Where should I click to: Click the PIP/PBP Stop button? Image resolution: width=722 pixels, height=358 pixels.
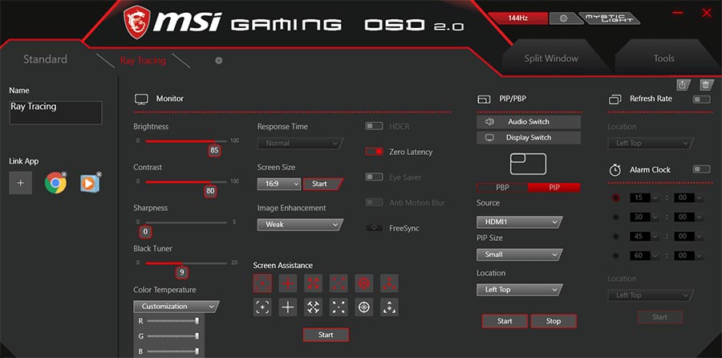click(x=553, y=321)
